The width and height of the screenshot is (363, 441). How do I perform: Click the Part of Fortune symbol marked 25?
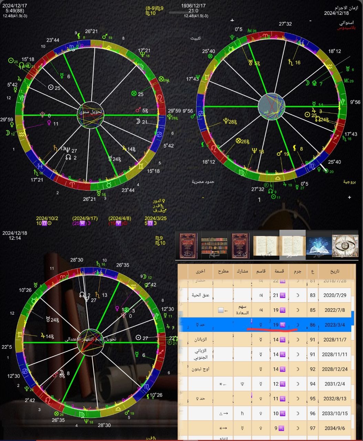click(x=134, y=93)
